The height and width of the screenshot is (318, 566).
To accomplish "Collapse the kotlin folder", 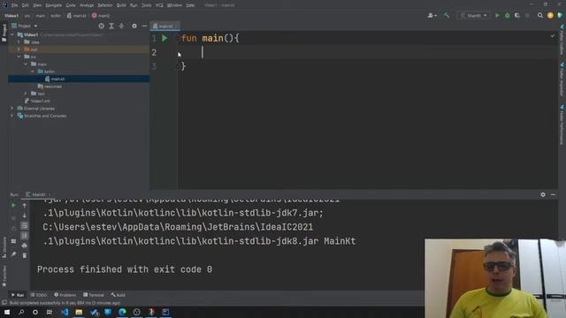I will click(x=33, y=72).
